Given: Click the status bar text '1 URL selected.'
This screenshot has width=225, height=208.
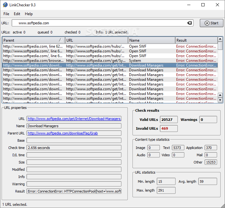Looking at the screenshot, I should pyautogui.click(x=15, y=205).
